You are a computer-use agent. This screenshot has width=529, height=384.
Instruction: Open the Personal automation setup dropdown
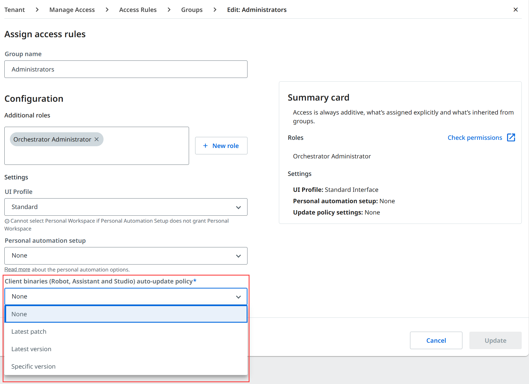(126, 256)
